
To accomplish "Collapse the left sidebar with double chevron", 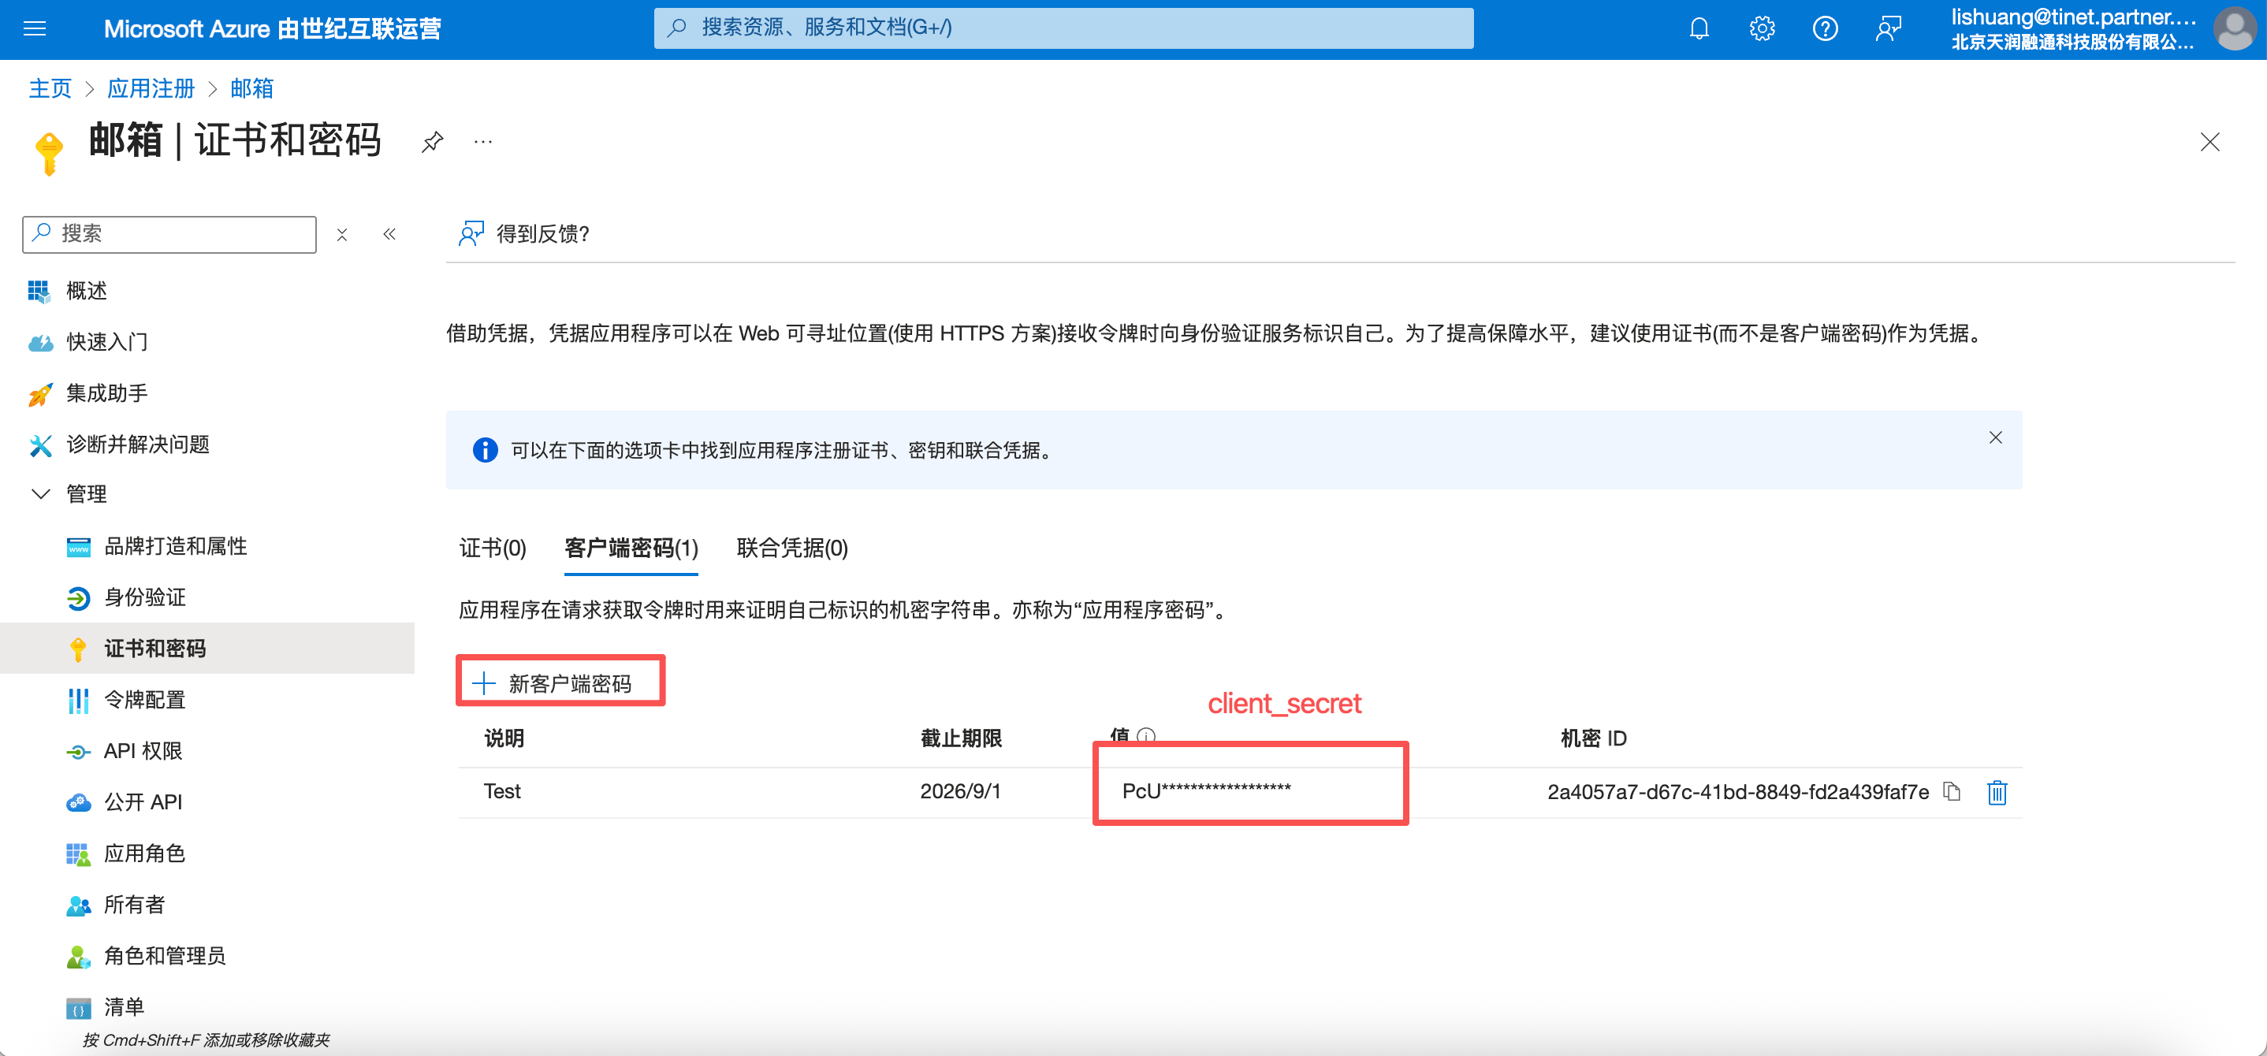I will 390,234.
